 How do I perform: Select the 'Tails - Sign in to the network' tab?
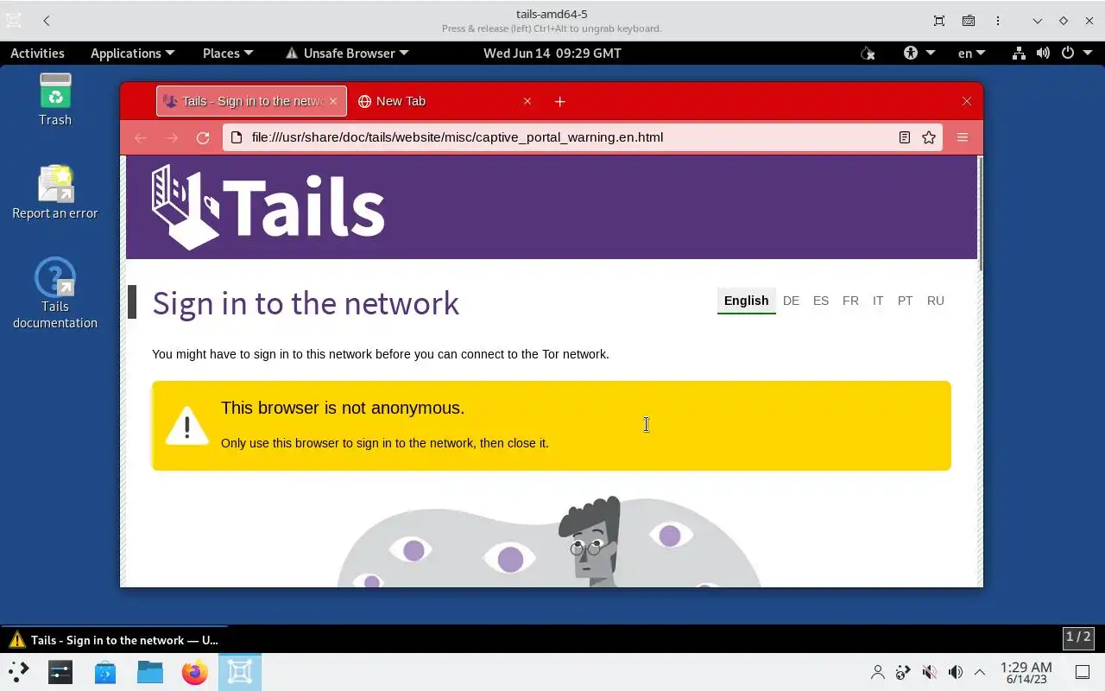pyautogui.click(x=251, y=101)
